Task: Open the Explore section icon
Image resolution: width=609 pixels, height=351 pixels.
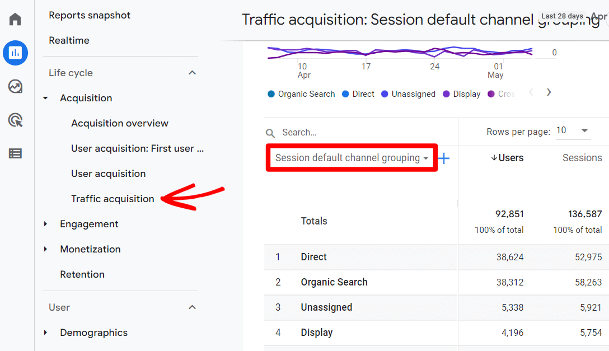Action: [15, 87]
